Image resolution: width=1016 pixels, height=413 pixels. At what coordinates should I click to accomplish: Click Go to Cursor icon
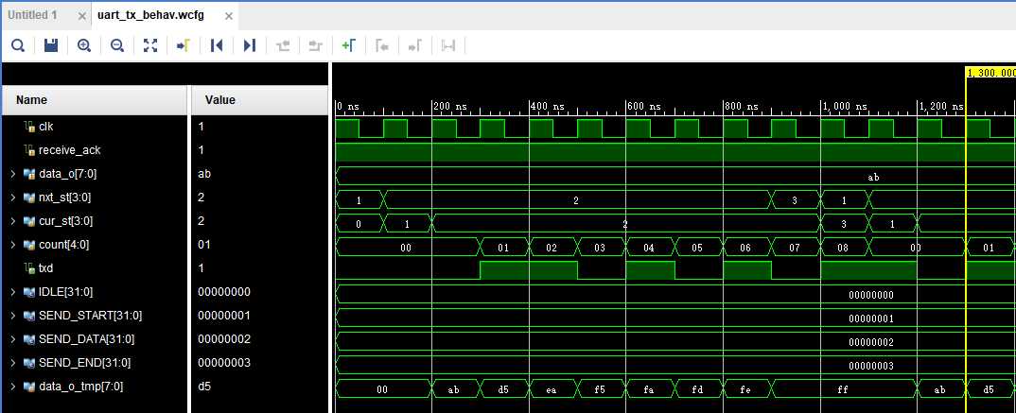(x=184, y=45)
